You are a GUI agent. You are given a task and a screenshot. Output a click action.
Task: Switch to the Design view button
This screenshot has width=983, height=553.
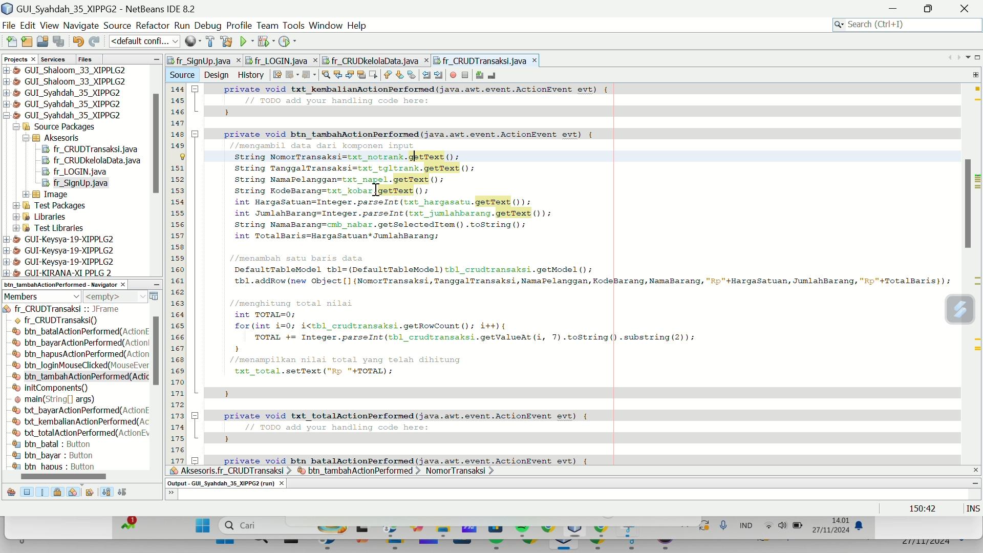(216, 75)
